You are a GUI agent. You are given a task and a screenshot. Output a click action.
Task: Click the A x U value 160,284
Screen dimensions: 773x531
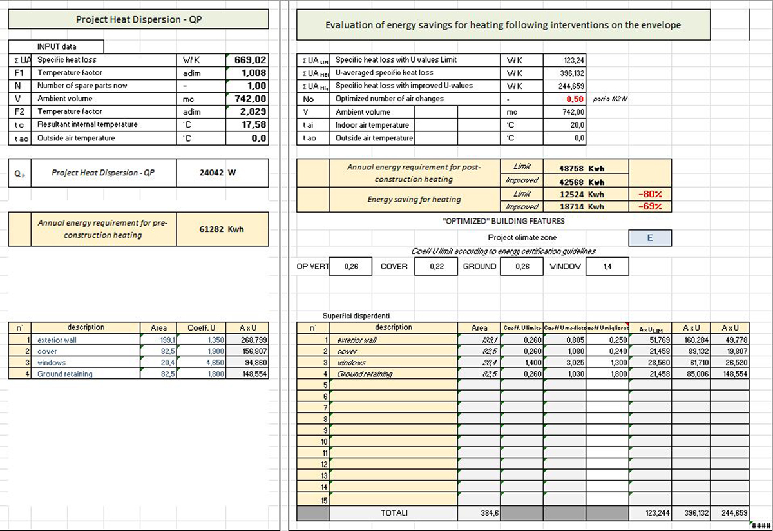pyautogui.click(x=692, y=340)
